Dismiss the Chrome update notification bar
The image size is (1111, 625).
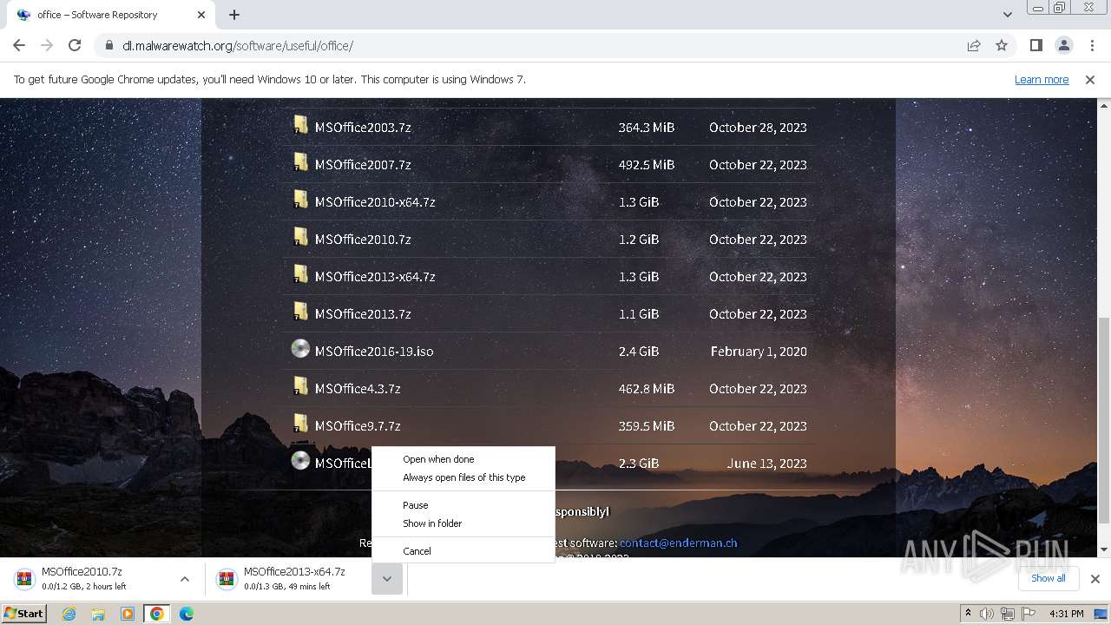pyautogui.click(x=1090, y=79)
